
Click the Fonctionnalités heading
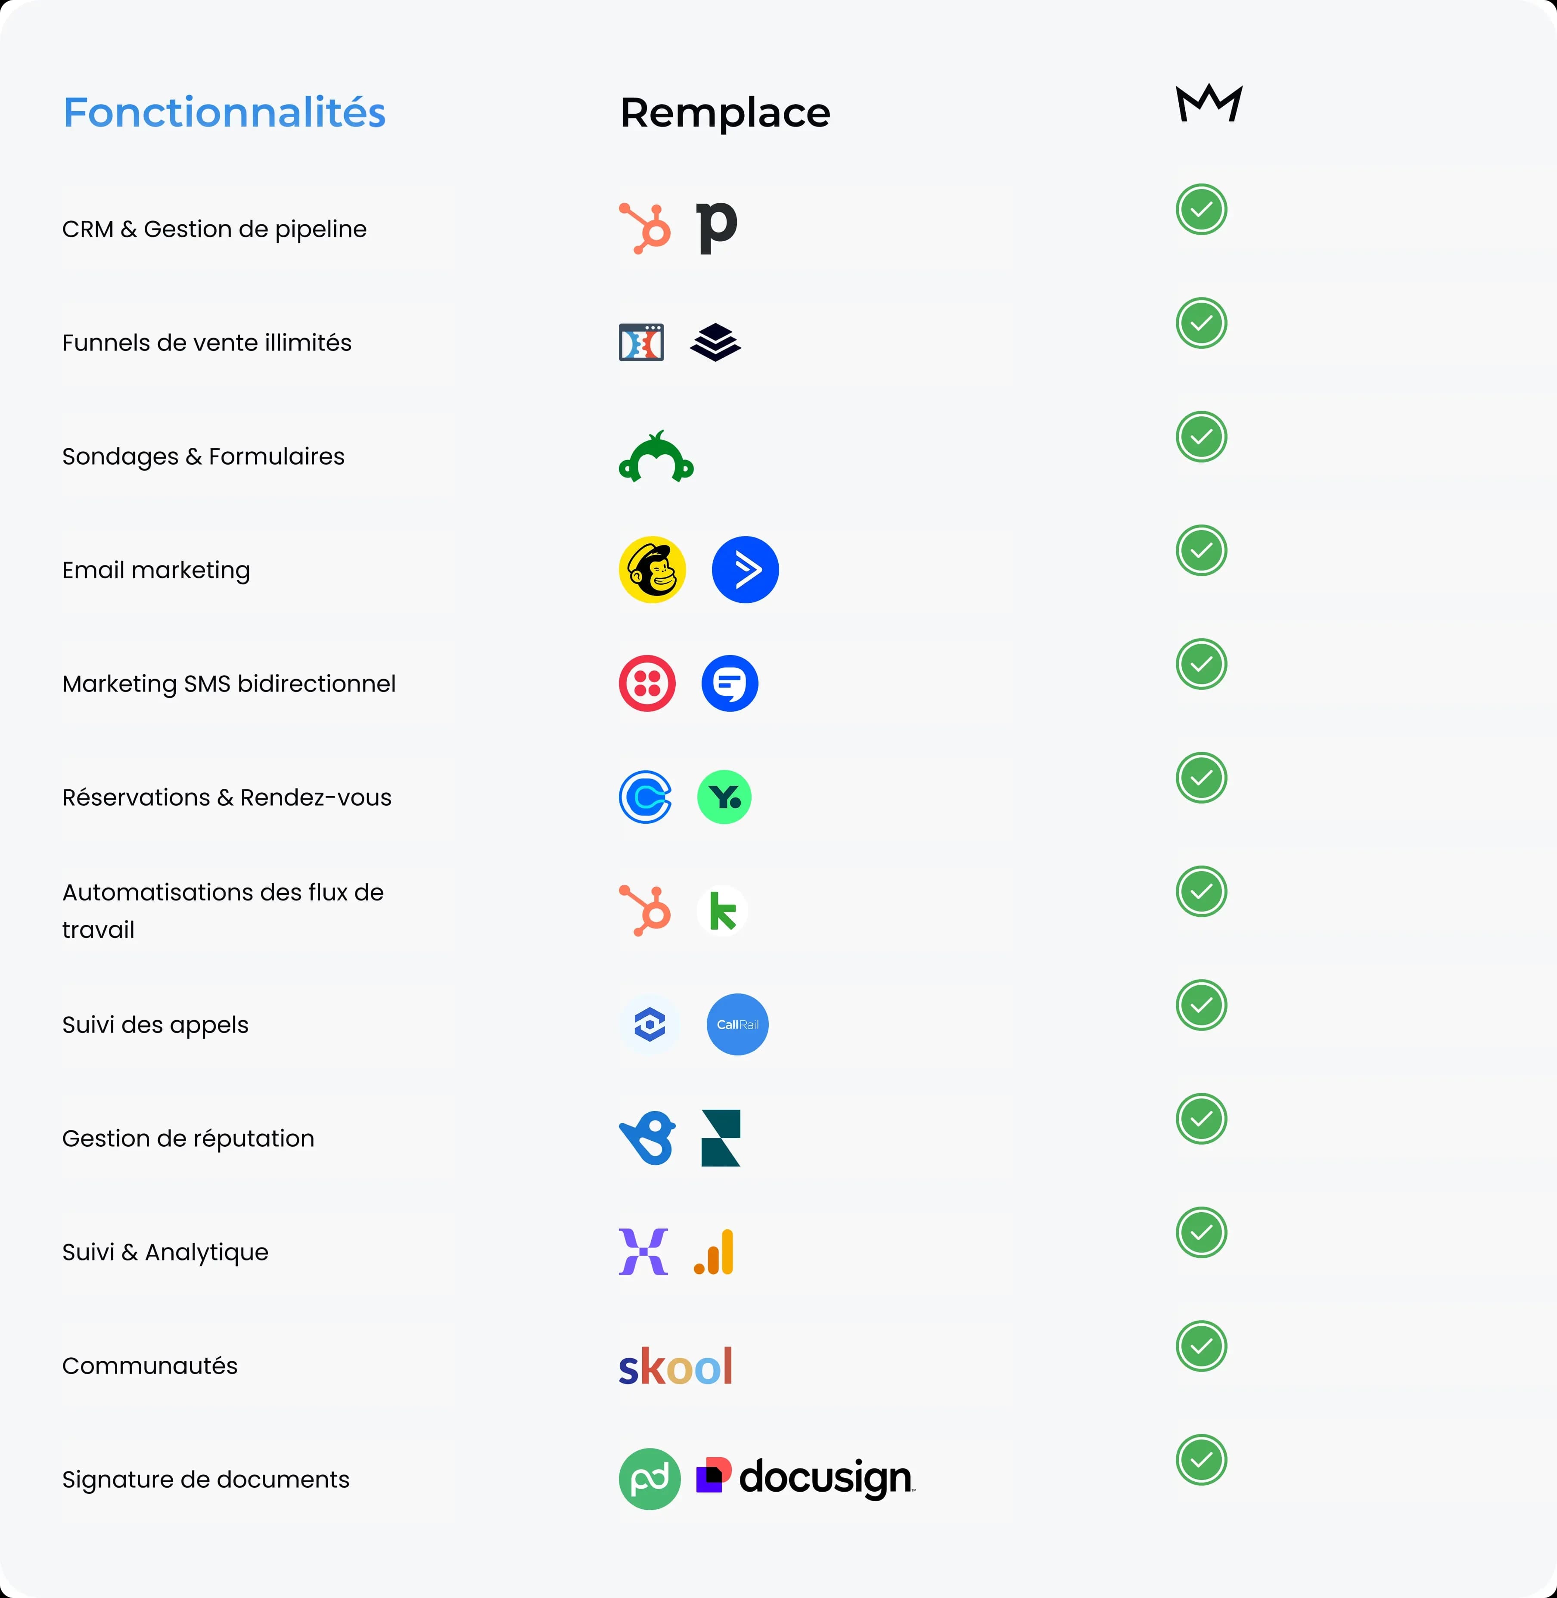(224, 113)
